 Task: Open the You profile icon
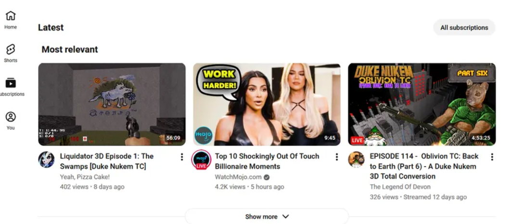[x=11, y=117]
